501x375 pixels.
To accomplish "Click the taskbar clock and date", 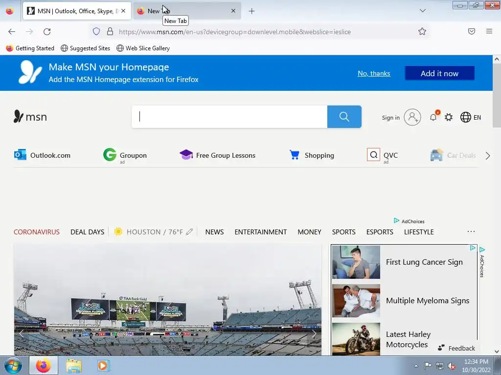I will 476,366.
